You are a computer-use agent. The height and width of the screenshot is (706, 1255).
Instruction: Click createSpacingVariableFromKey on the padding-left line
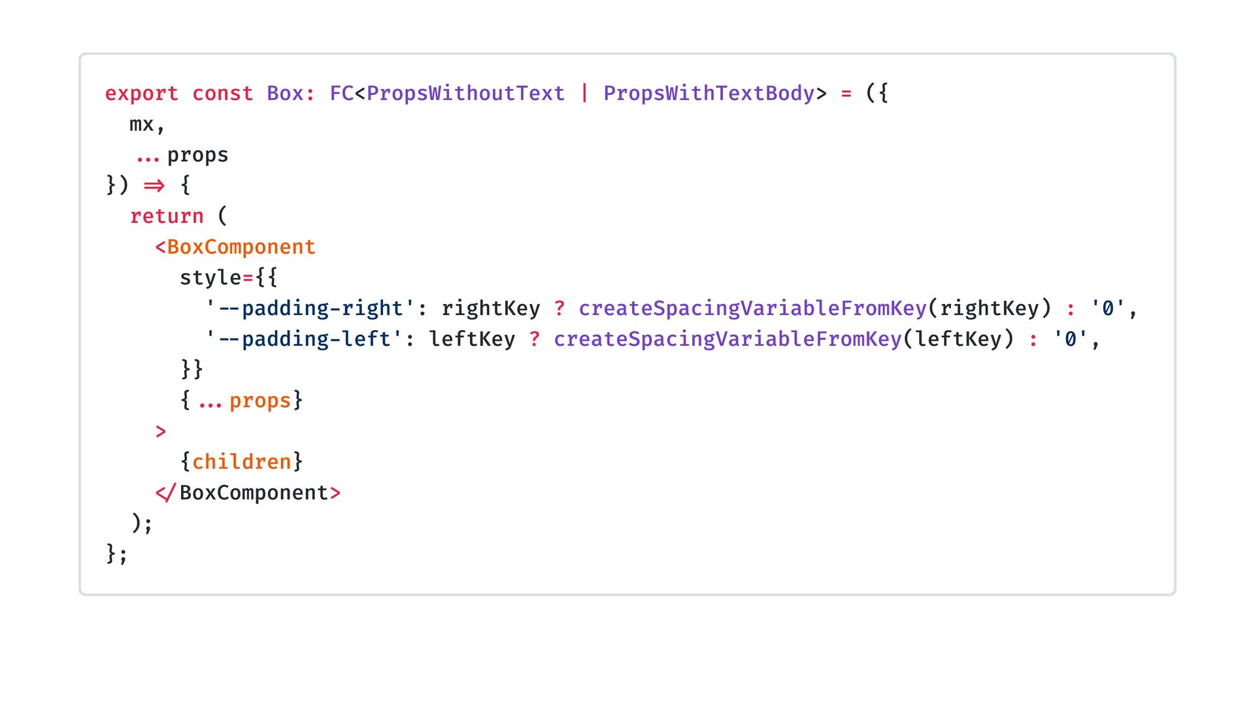pyautogui.click(x=728, y=339)
